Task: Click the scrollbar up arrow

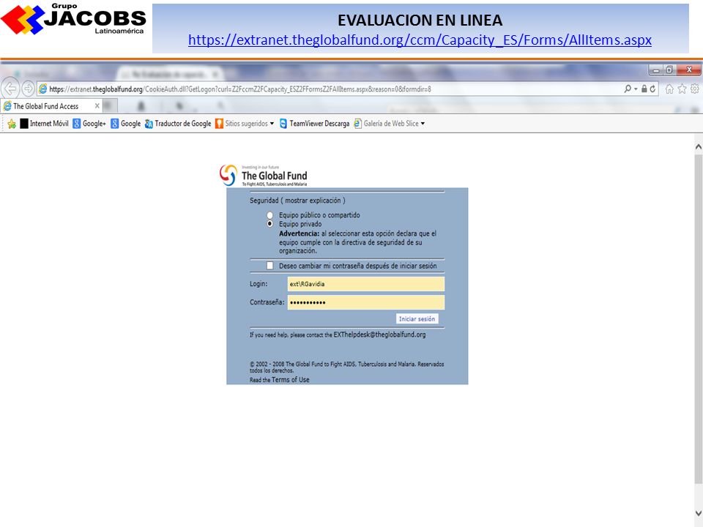Action: [x=698, y=146]
